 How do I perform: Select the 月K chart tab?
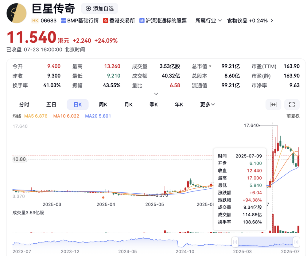pos(128,104)
